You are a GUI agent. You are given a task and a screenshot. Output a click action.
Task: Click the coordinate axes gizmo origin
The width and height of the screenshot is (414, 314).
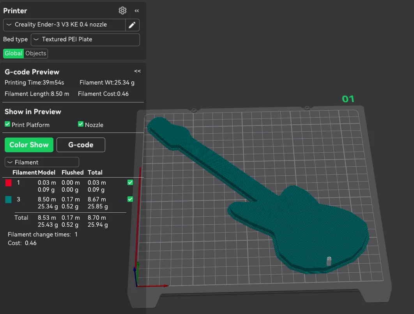pos(136,285)
